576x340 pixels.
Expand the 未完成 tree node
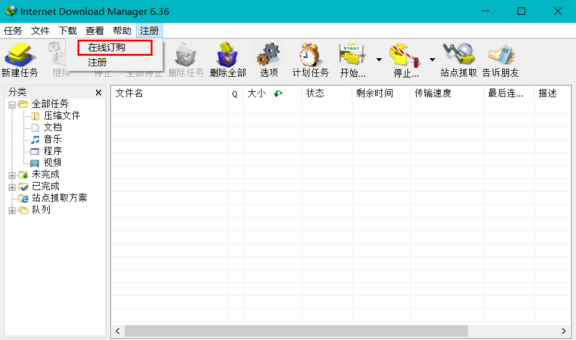[12, 175]
